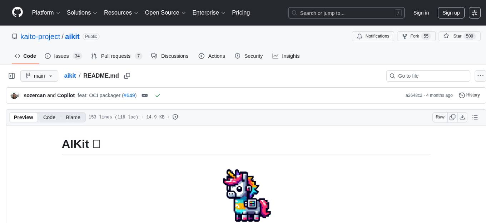Toggle the side panel open
Image resolution: width=486 pixels, height=223 pixels.
pos(11,76)
